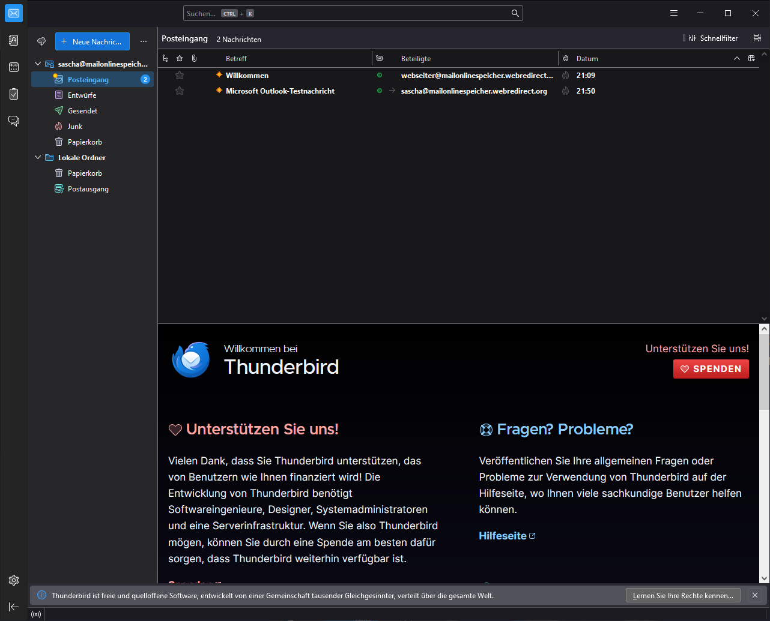Dismiss the rights notification bar
Image resolution: width=770 pixels, height=621 pixels.
755,595
